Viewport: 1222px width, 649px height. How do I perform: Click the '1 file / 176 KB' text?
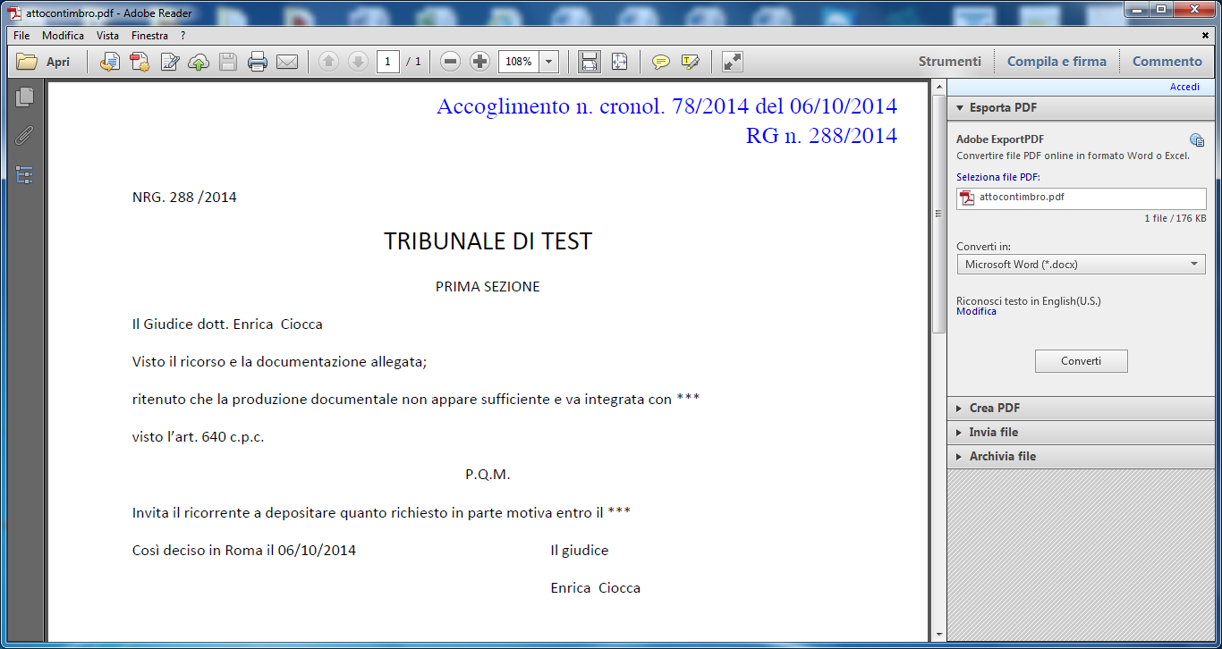coord(1175,218)
